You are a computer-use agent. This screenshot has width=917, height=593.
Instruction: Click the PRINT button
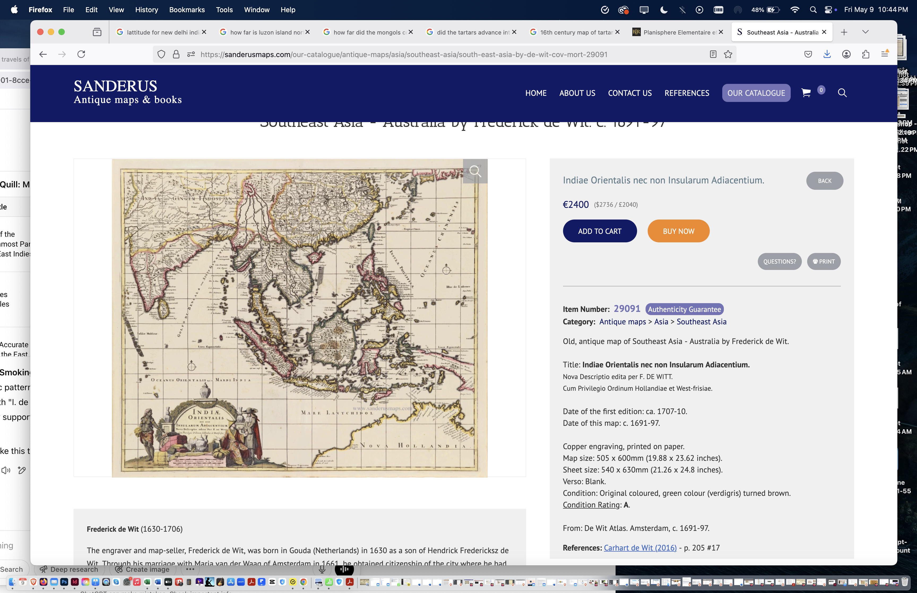point(824,261)
